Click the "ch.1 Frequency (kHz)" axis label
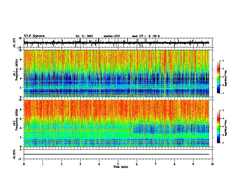 click(15, 70)
